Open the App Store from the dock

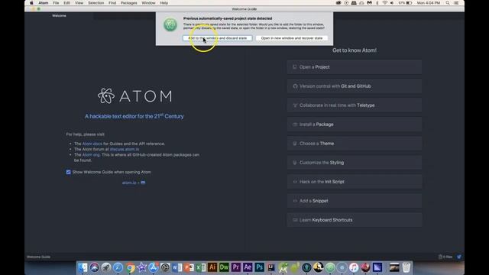tap(153, 267)
